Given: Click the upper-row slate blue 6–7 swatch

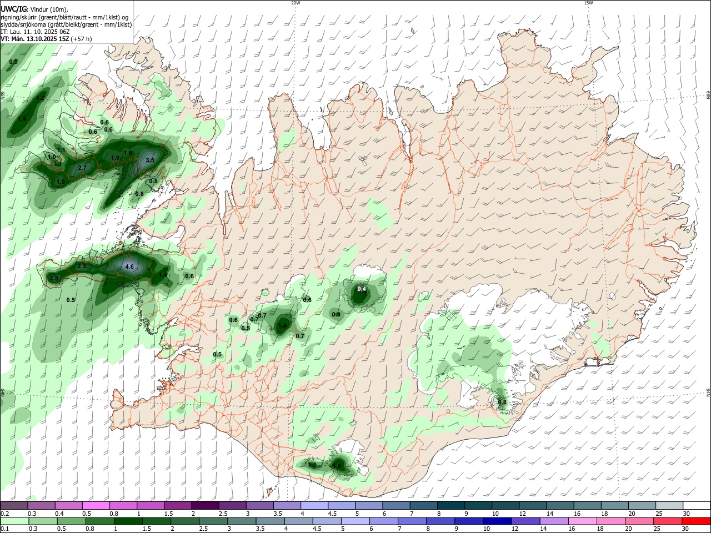Looking at the screenshot, I should 396,505.
